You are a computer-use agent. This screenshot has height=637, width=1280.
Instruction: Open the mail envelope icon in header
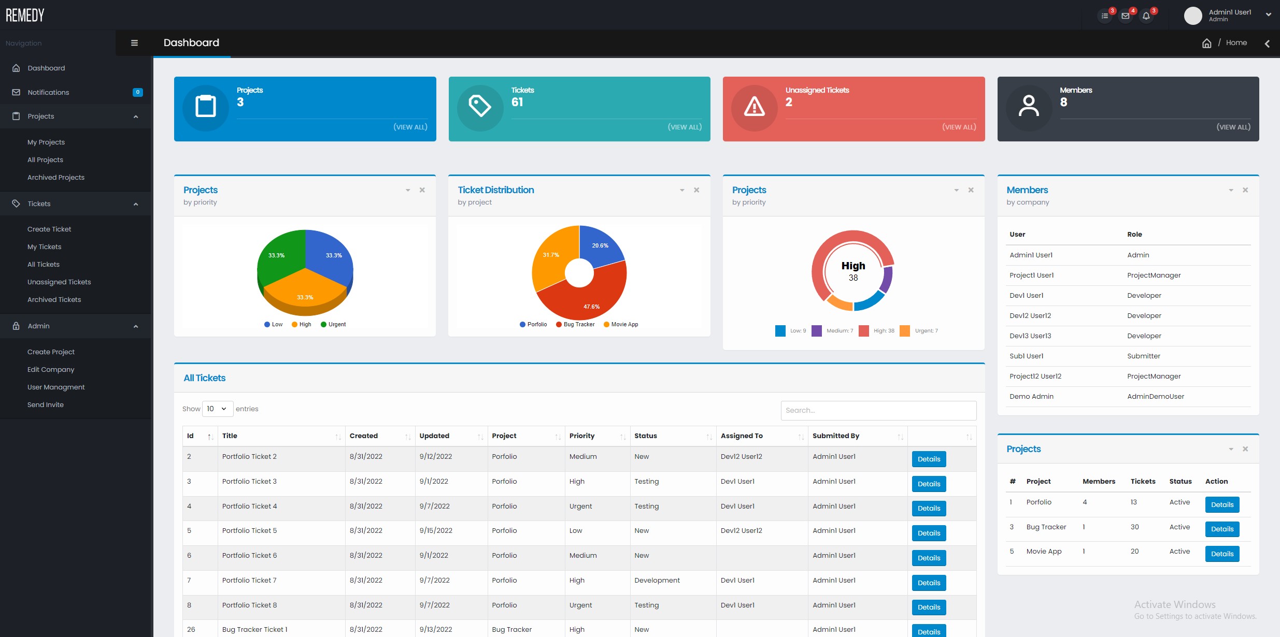coord(1126,16)
